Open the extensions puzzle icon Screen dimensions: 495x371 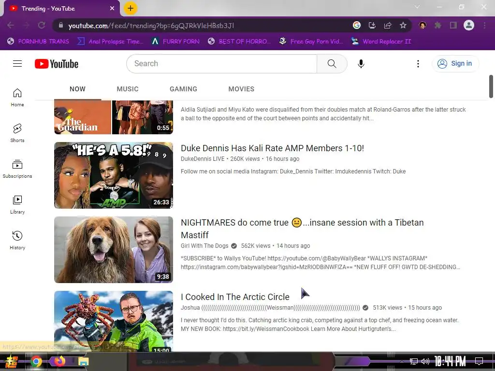pos(438,25)
